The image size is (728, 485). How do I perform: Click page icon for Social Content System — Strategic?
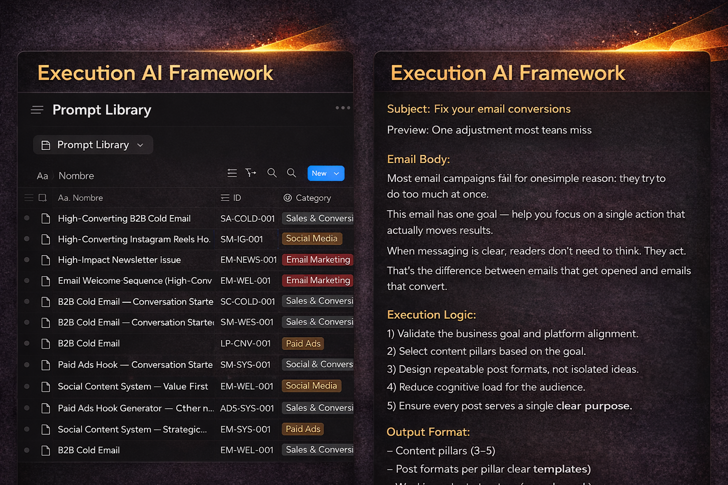[x=45, y=430]
